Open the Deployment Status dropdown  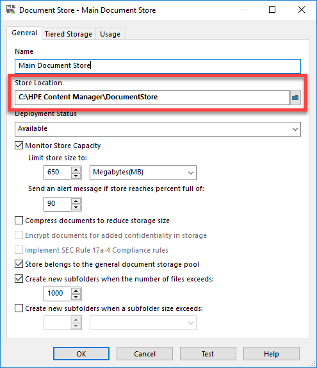[158, 129]
